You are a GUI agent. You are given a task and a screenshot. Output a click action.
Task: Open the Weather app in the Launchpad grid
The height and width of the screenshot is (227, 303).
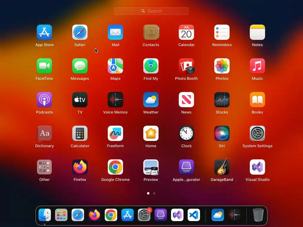click(x=151, y=100)
